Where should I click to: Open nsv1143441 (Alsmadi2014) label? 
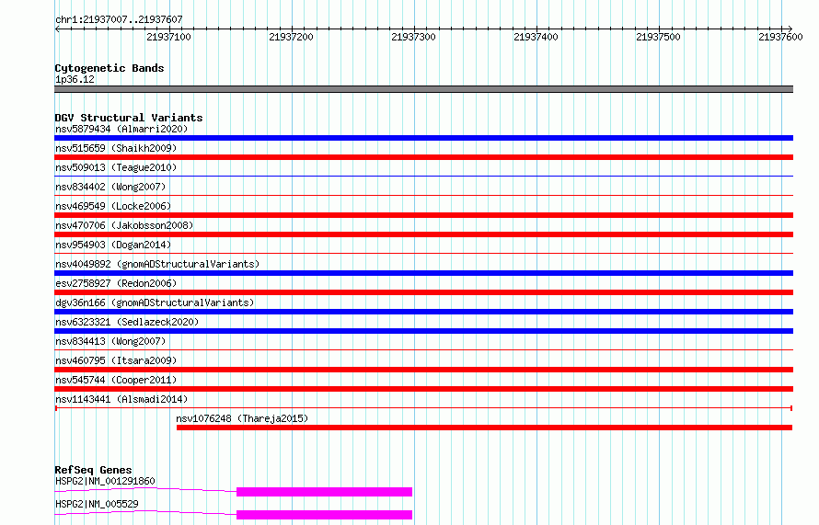click(121, 399)
